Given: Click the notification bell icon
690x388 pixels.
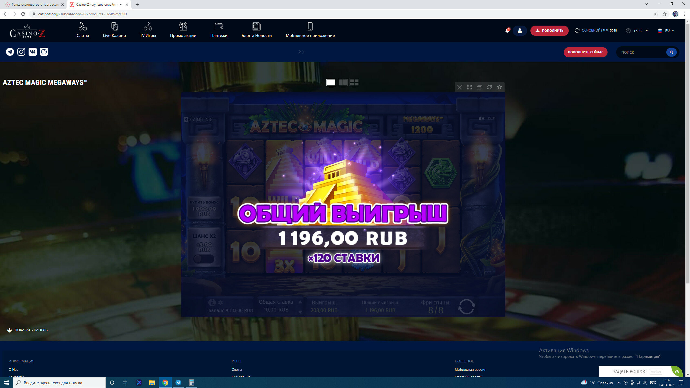Looking at the screenshot, I should pos(507,31).
